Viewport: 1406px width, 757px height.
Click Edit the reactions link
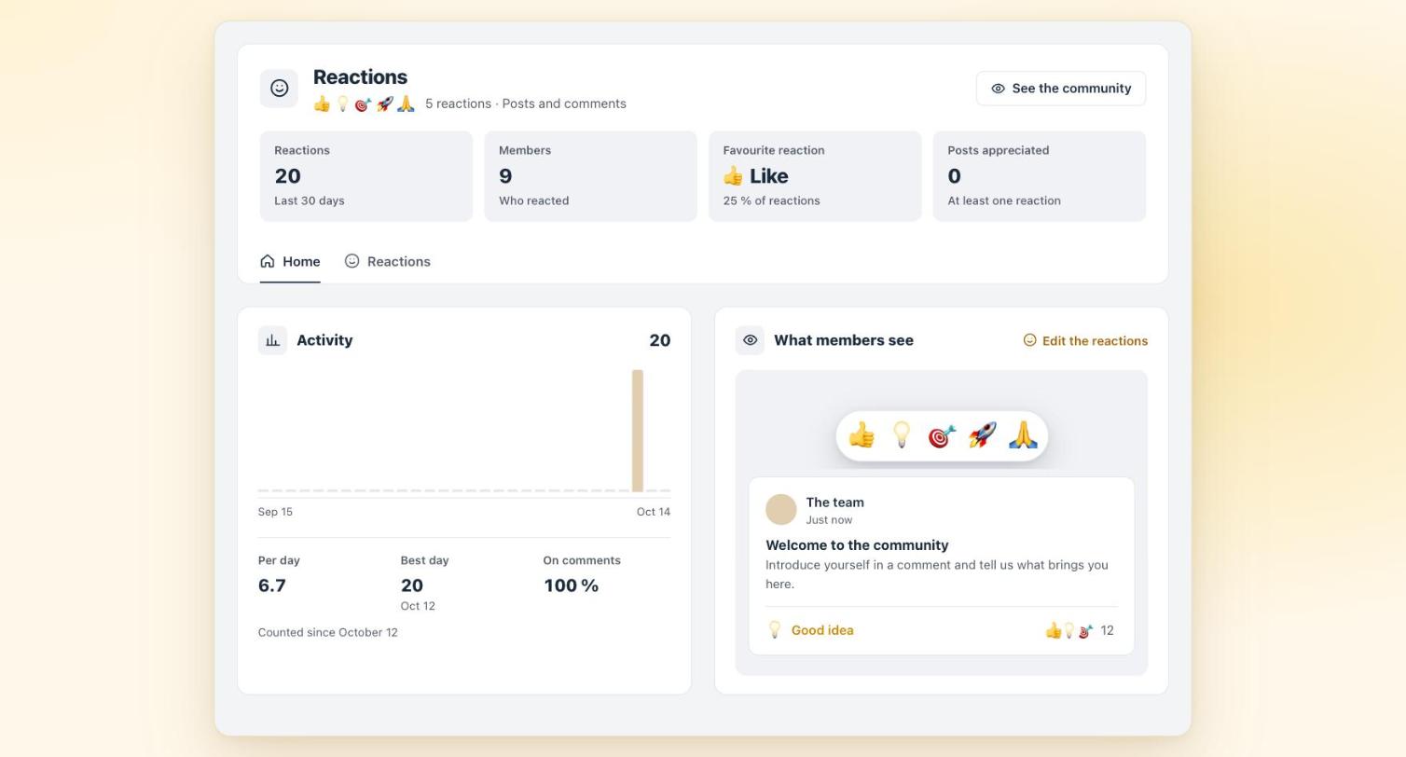click(x=1085, y=341)
